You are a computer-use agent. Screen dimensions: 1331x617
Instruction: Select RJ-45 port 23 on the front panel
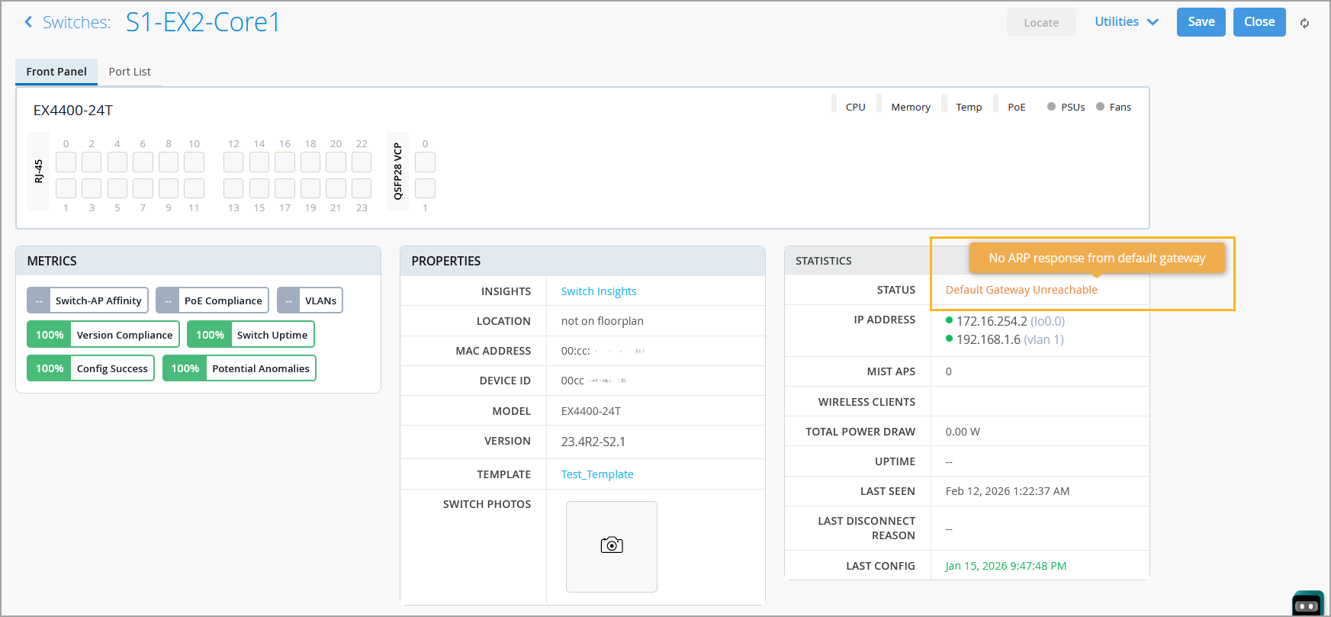(x=362, y=188)
